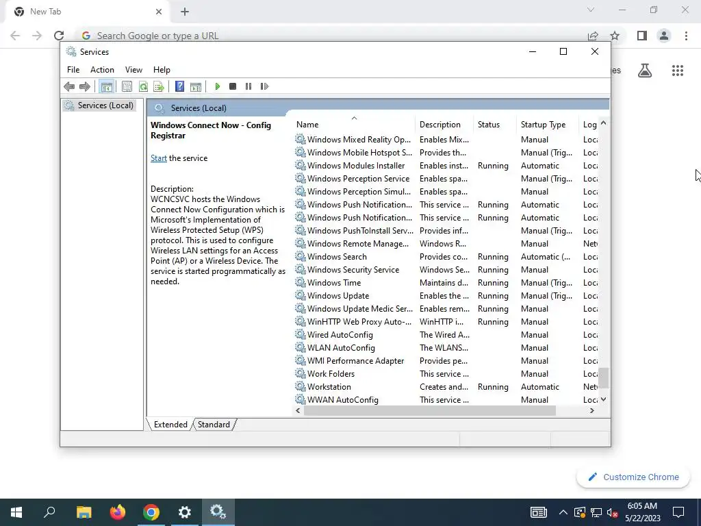
Task: Click the Stop Service square icon
Action: pyautogui.click(x=233, y=86)
